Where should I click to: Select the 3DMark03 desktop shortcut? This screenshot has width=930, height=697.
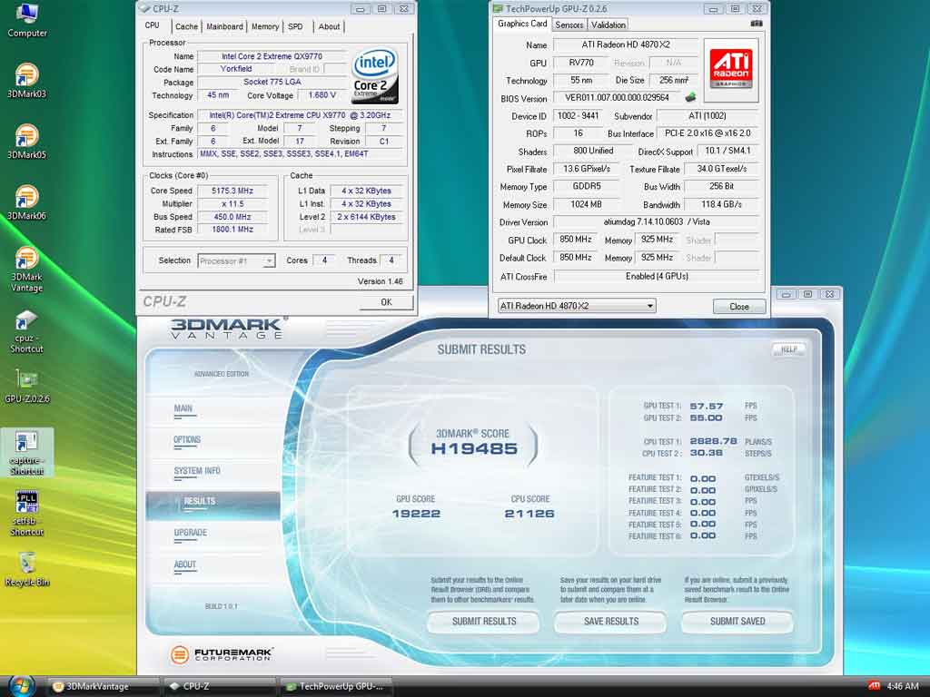(26, 81)
